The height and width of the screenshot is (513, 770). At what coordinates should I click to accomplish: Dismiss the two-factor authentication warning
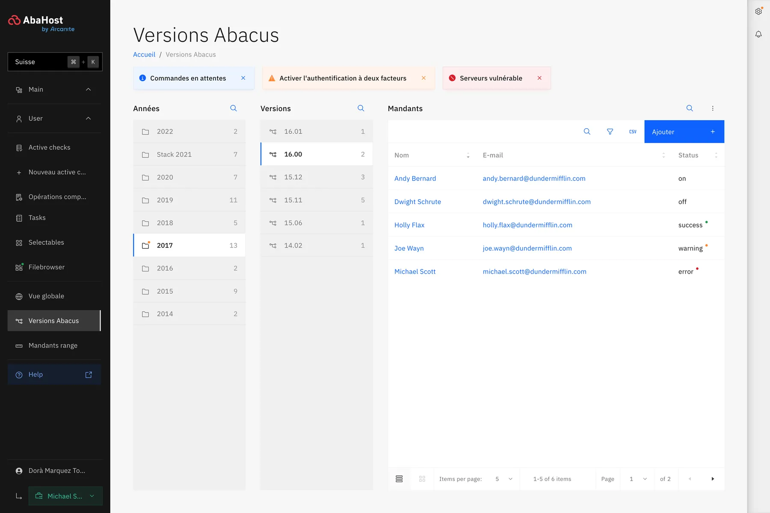click(x=423, y=78)
